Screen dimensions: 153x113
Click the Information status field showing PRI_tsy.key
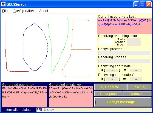(94, 110)
